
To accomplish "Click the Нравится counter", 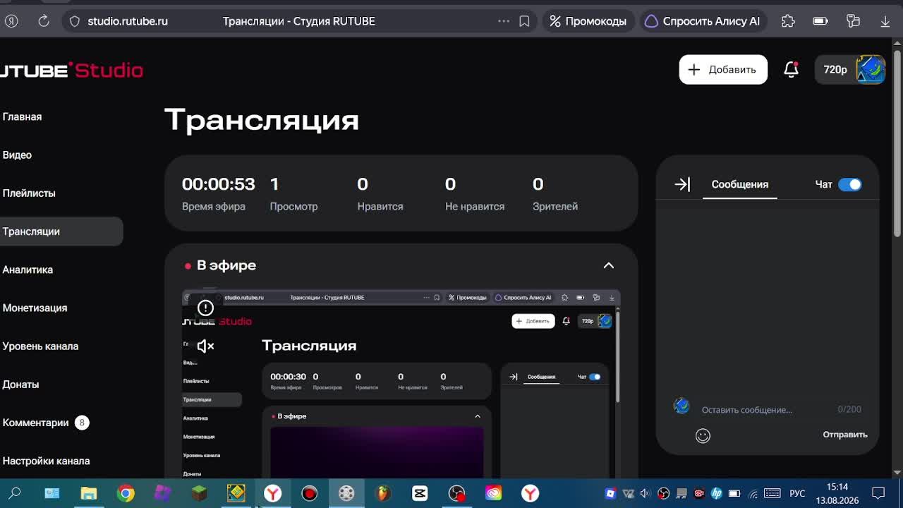I will click(380, 194).
